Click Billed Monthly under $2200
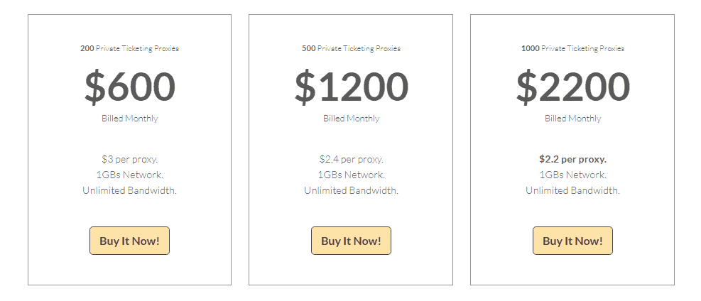 pos(572,119)
